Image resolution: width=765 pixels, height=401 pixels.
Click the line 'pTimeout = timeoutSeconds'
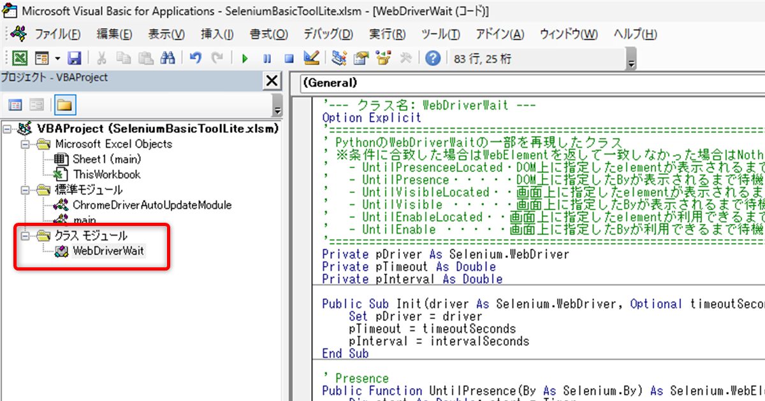click(x=432, y=328)
